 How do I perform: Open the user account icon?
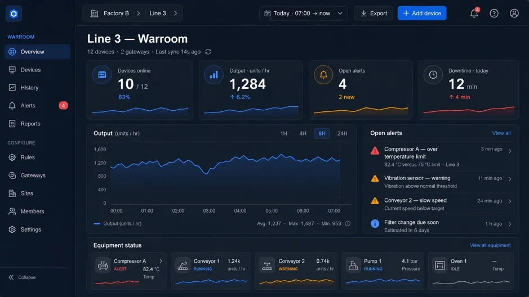tap(514, 13)
